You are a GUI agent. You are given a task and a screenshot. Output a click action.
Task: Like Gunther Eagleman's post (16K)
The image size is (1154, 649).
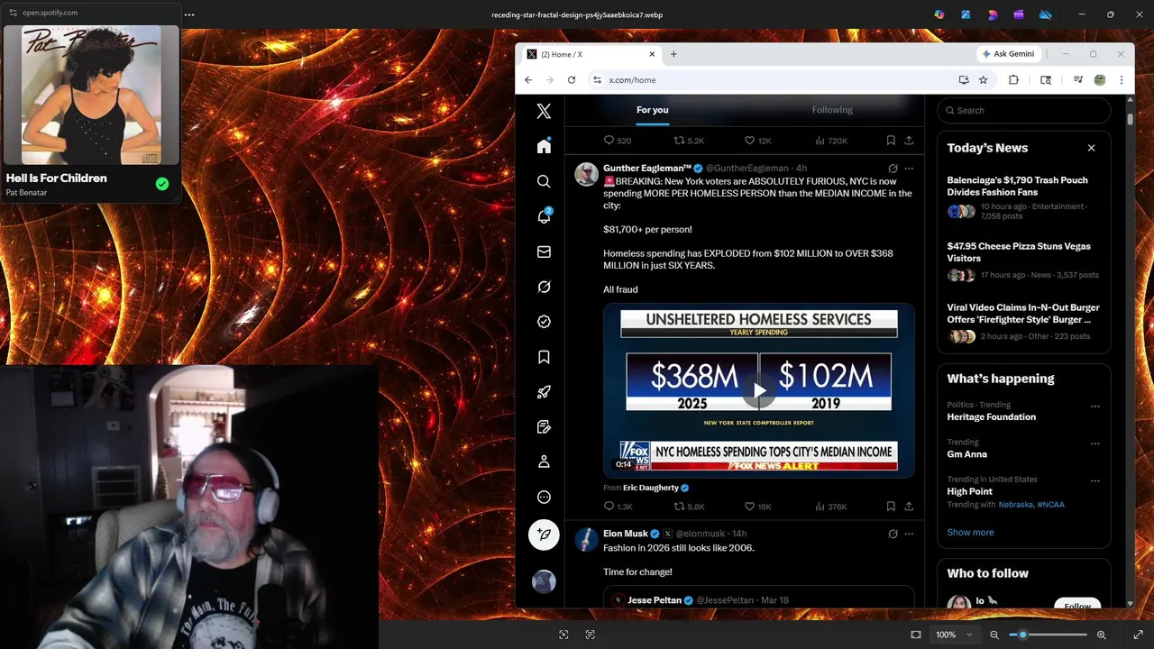click(x=757, y=507)
